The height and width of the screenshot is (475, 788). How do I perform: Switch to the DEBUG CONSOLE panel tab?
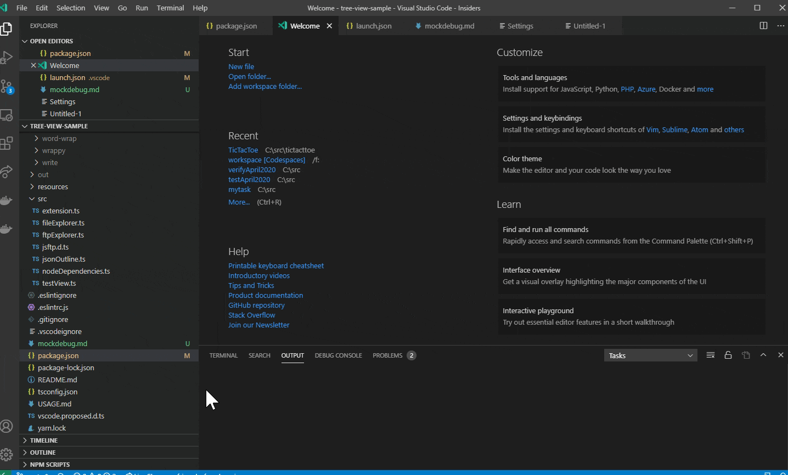(339, 355)
